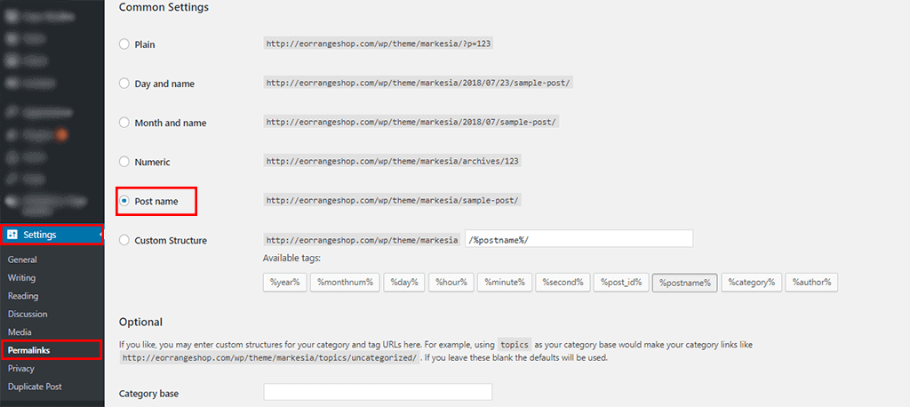Select the Post name radio button
This screenshot has width=910, height=407.
(124, 202)
